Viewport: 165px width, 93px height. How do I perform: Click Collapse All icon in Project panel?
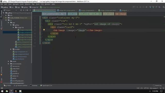point(23,10)
